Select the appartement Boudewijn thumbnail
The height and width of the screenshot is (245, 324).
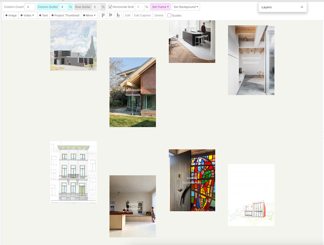pyautogui.click(x=251, y=60)
